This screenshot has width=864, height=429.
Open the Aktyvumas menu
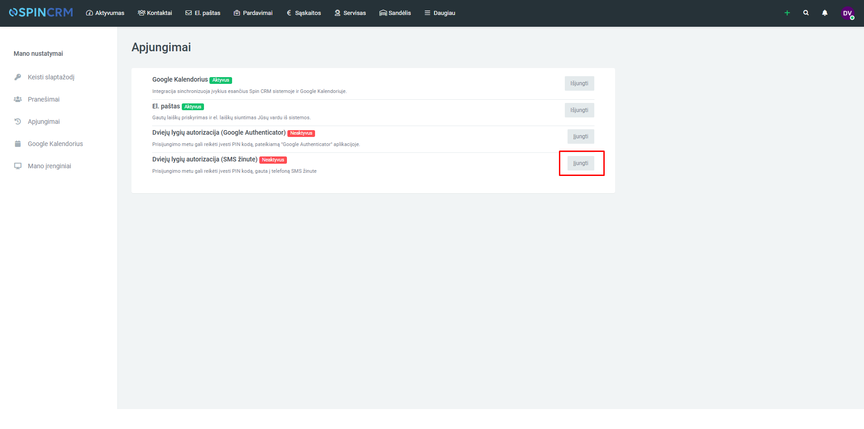pyautogui.click(x=105, y=13)
